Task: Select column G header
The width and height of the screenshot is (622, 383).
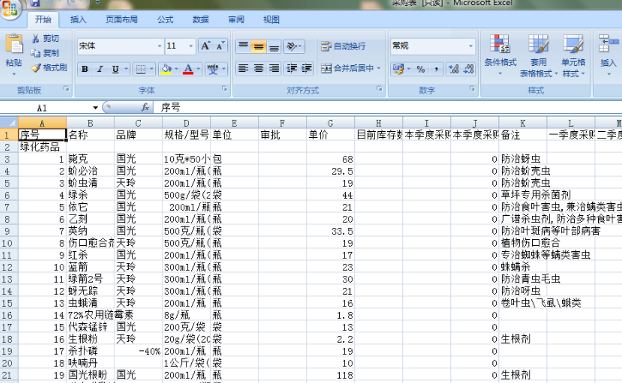Action: (330, 123)
